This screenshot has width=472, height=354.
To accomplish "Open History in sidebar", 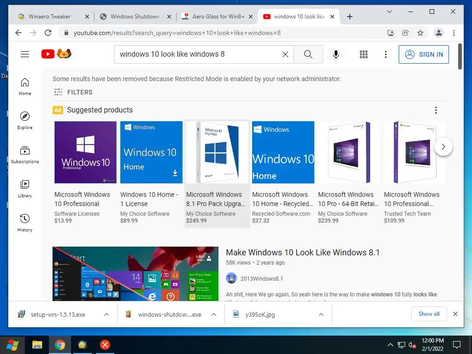I will [25, 223].
